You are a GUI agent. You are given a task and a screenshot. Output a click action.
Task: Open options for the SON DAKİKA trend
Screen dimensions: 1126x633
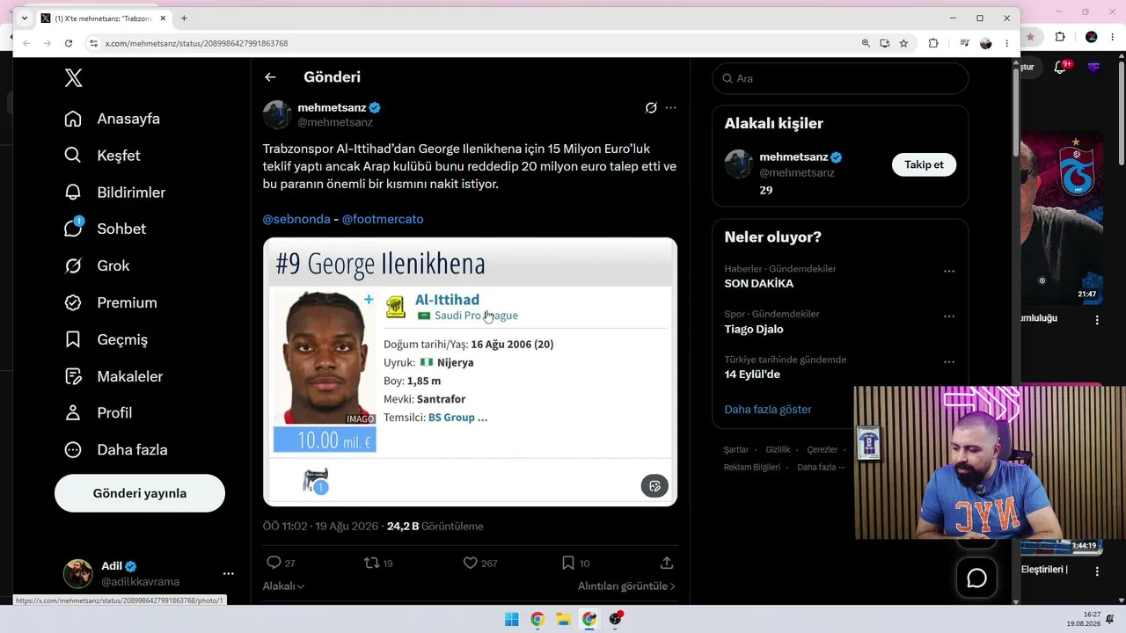(x=949, y=272)
